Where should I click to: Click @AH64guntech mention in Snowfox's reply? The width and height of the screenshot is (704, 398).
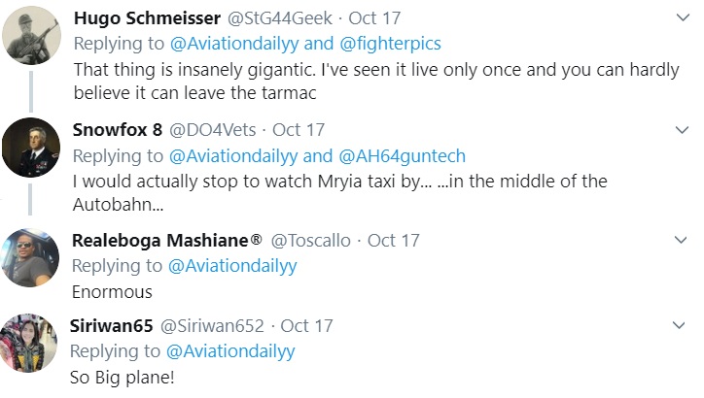(x=402, y=156)
